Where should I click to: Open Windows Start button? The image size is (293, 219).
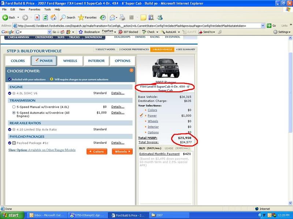pos(12,215)
